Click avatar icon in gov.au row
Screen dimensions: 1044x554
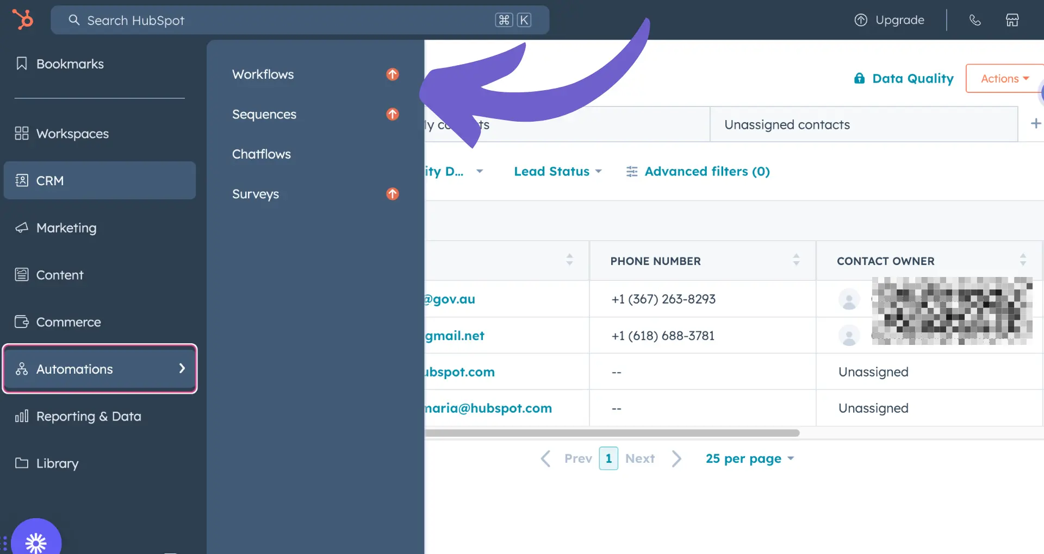[x=849, y=299]
